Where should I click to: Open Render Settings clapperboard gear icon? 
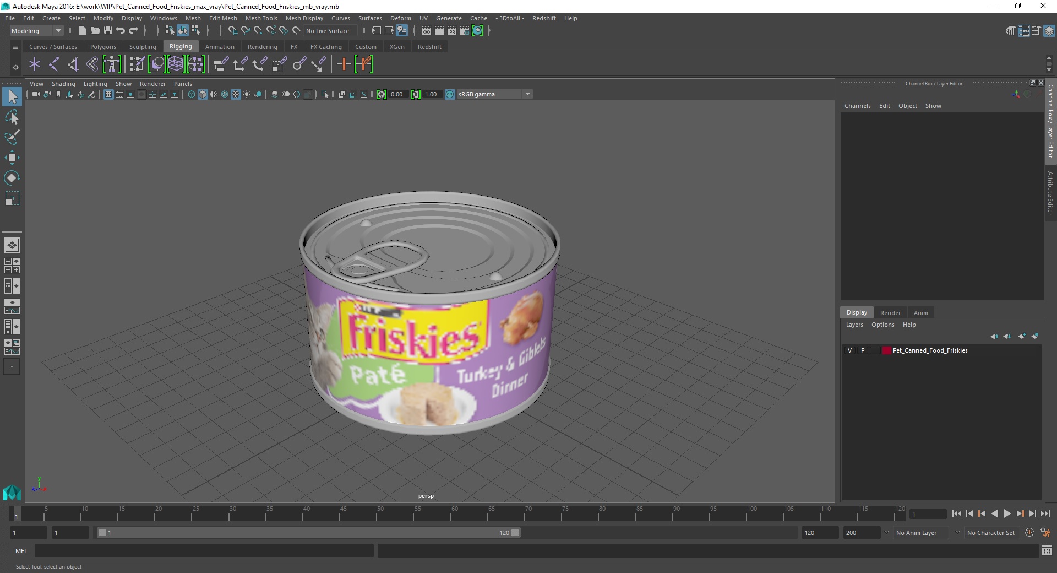pyautogui.click(x=465, y=31)
